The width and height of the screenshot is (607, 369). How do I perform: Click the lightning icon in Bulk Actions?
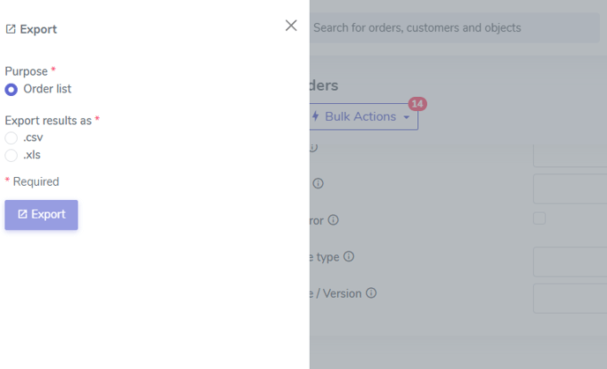click(315, 116)
